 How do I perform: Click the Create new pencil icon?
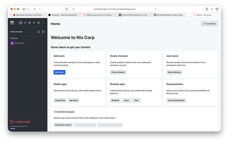(38, 23)
